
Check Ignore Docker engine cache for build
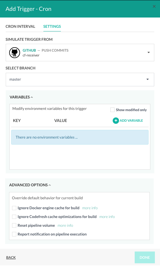(x=14, y=208)
